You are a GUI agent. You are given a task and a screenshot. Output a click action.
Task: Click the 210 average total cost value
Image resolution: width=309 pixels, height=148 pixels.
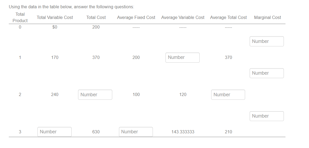(x=228, y=132)
